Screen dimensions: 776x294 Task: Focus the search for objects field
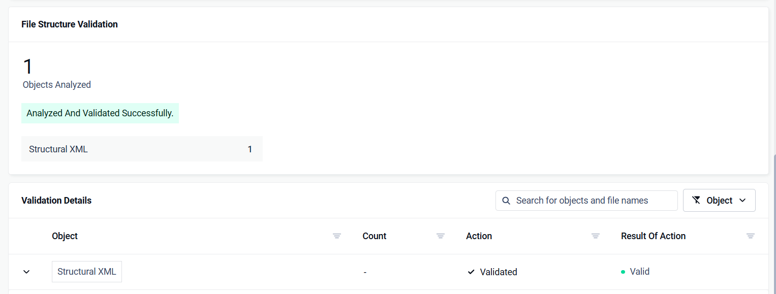(x=586, y=201)
